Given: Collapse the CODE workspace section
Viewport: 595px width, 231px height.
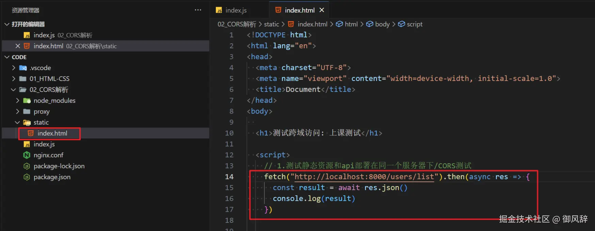Looking at the screenshot, I should (7, 57).
